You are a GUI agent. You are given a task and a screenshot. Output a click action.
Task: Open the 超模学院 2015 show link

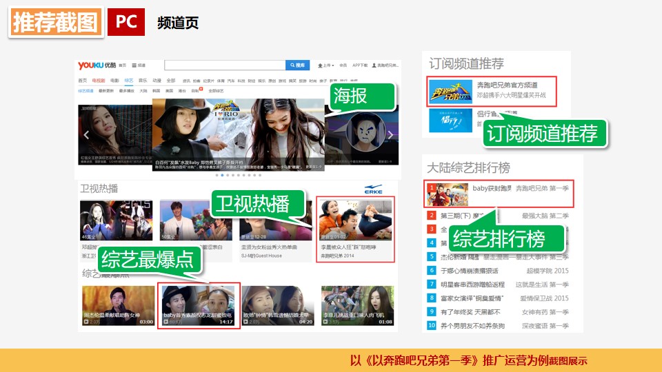(x=548, y=270)
